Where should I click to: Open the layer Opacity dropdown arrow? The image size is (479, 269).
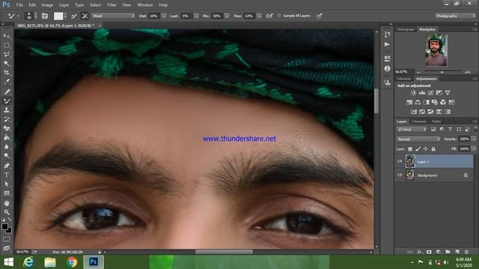click(474, 139)
